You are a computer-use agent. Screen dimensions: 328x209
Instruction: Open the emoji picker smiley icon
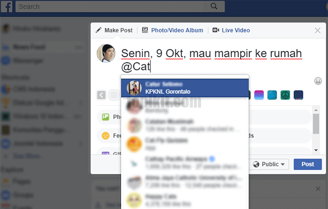[x=318, y=81]
